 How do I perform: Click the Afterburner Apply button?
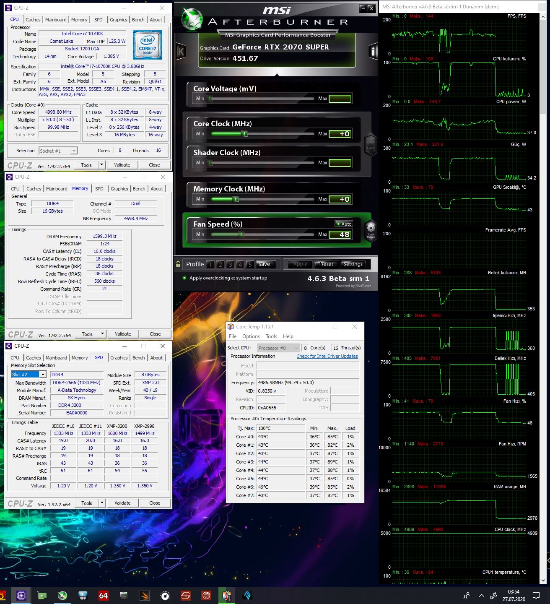pyautogui.click(x=300, y=264)
